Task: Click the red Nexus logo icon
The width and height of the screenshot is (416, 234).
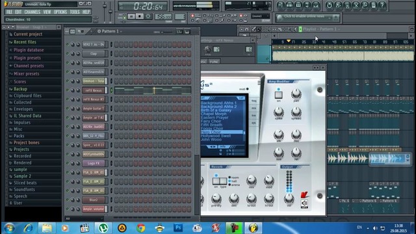Action: [x=304, y=195]
